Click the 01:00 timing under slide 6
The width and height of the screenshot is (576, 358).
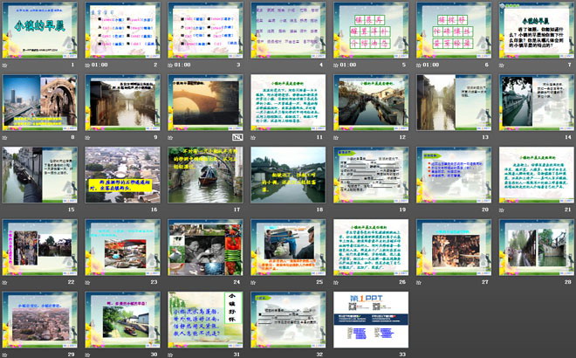tap(430, 65)
